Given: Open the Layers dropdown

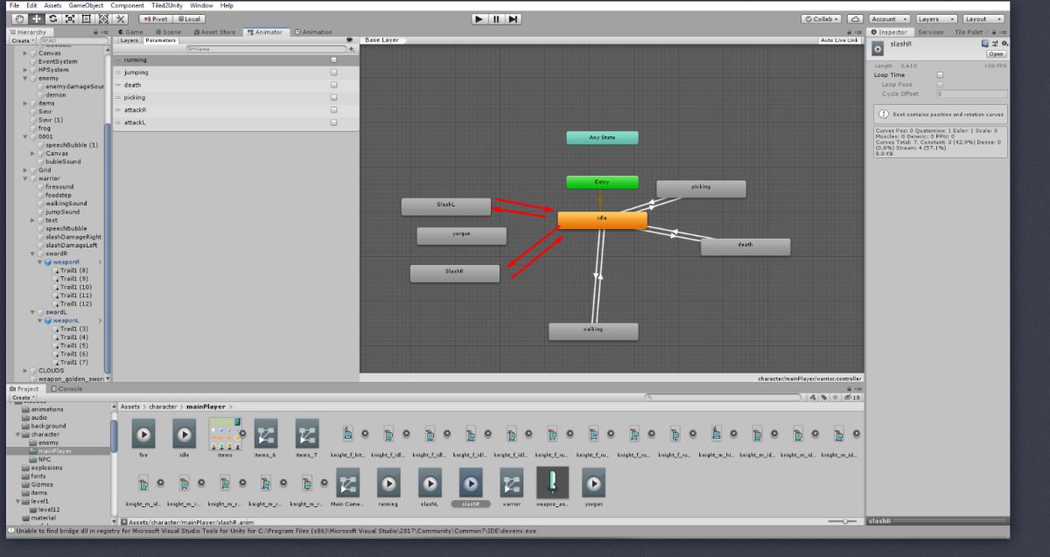Looking at the screenshot, I should (935, 18).
